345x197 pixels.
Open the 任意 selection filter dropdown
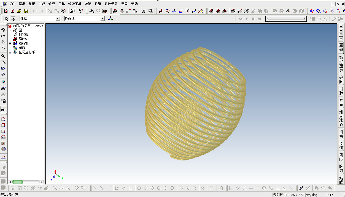(x=58, y=18)
